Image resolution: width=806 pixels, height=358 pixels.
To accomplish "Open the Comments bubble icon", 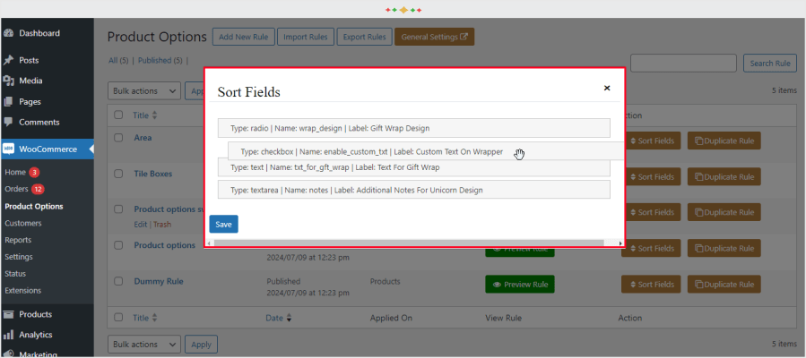I will 9,123.
